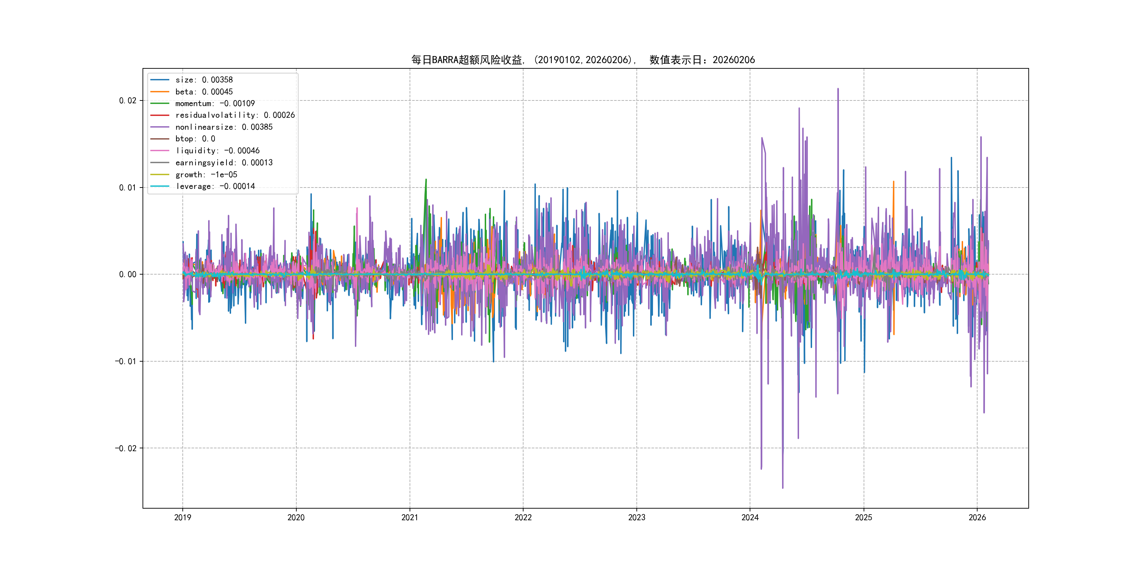This screenshot has width=1143, height=571.
Task: Select the liquidity legend label
Action: 217,151
